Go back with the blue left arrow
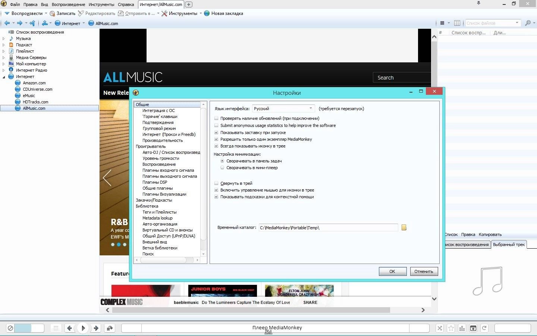 coord(7,23)
